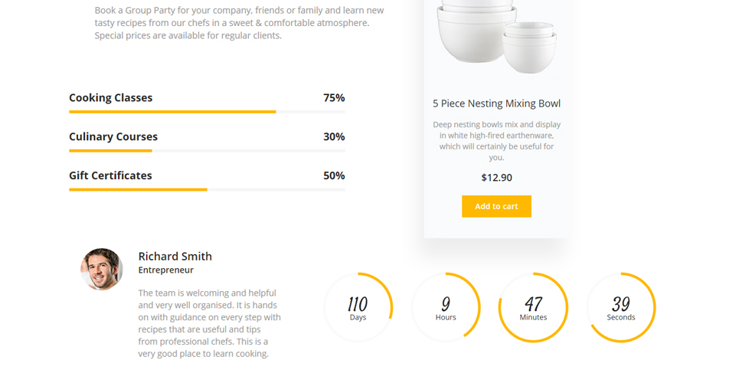Click the Cooking Classes progress bar
The width and height of the screenshot is (739, 383).
tap(207, 112)
